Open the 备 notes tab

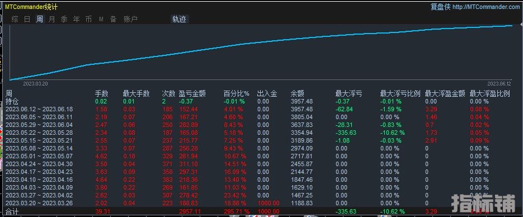click(114, 20)
